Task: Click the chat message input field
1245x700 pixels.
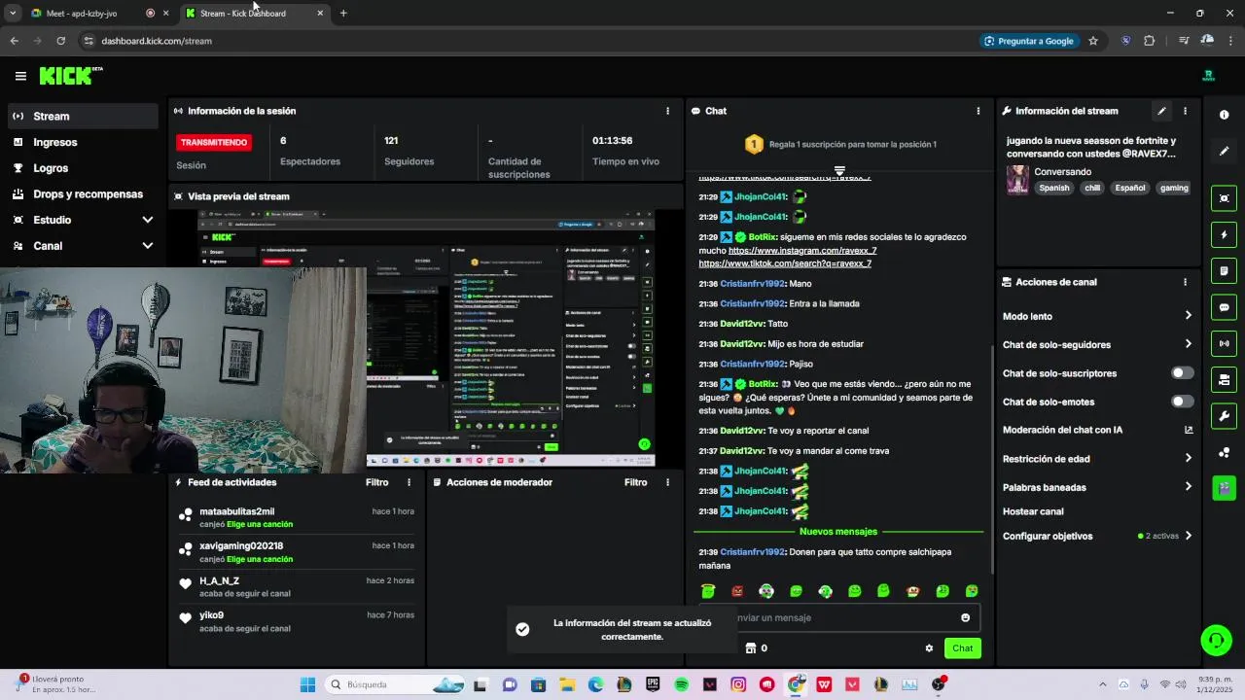Action: point(838,617)
